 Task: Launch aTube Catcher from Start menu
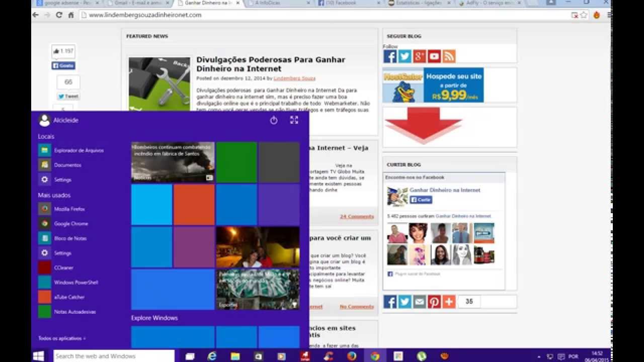[61, 297]
